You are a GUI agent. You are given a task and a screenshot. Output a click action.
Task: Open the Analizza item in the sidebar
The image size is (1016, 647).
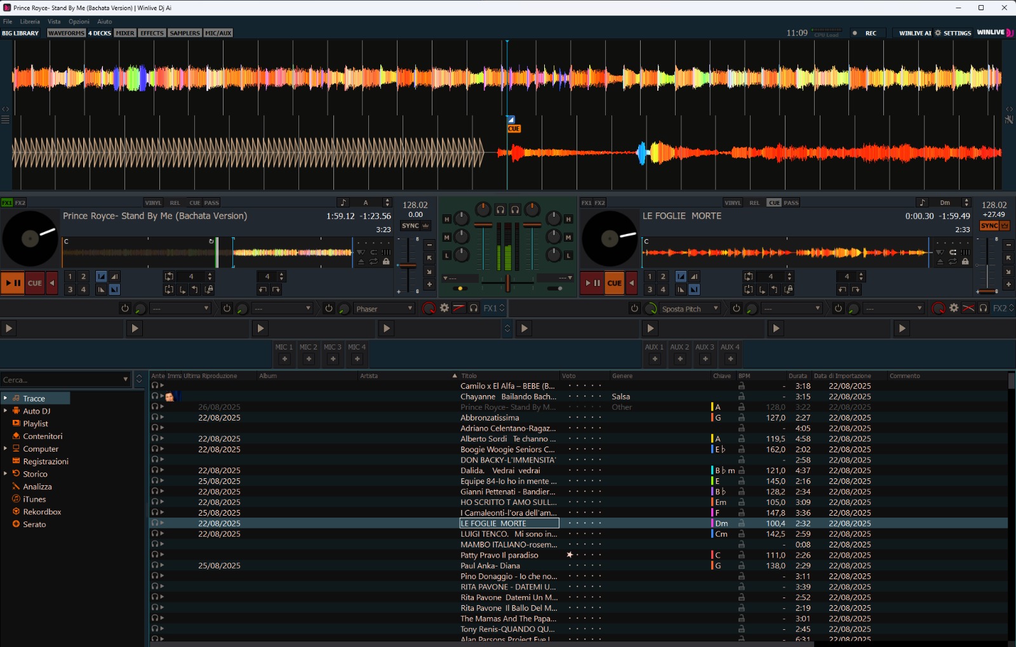37,487
